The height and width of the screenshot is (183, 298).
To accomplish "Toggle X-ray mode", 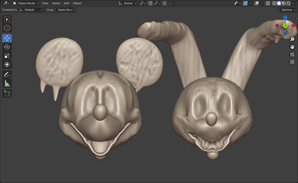I will point(268,3).
